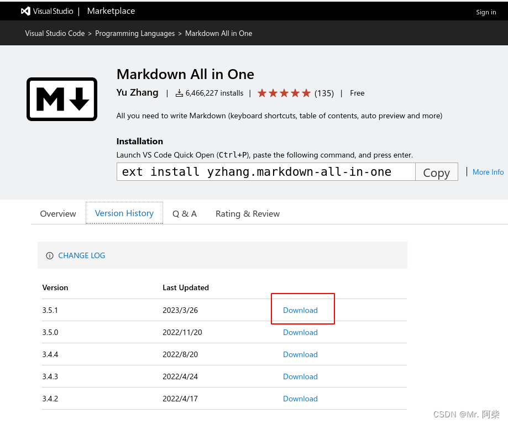
Task: Select version number 3.5.1 cell
Action: click(x=50, y=310)
